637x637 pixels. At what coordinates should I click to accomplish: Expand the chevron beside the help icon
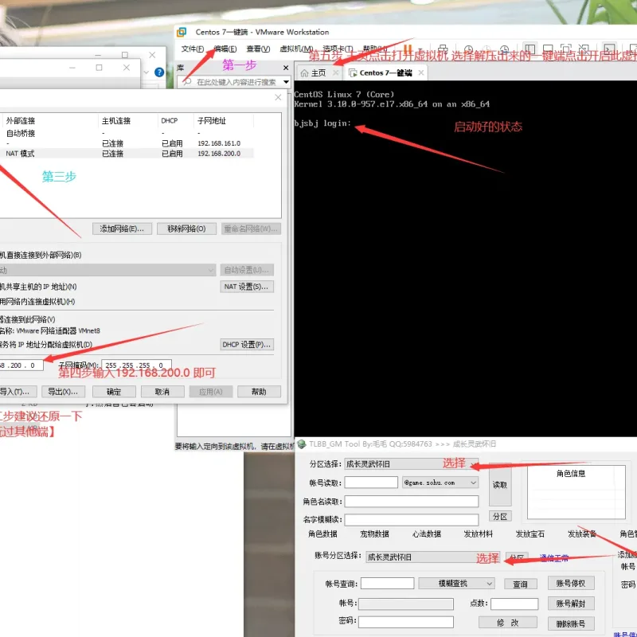tap(147, 72)
